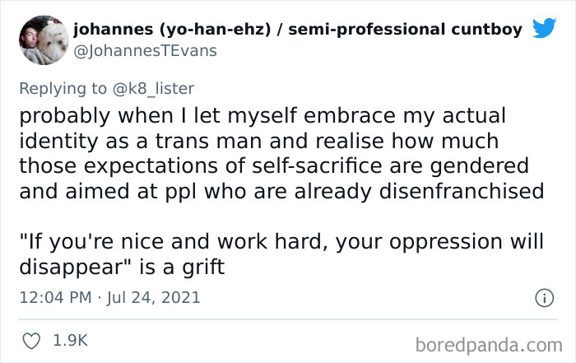The width and height of the screenshot is (576, 363).
Task: Click the line 'those expectations of self-sacrifice'
Action: 274,166
